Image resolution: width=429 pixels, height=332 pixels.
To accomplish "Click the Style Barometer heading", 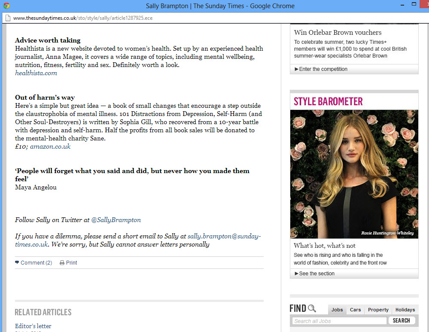I will pos(329,101).
